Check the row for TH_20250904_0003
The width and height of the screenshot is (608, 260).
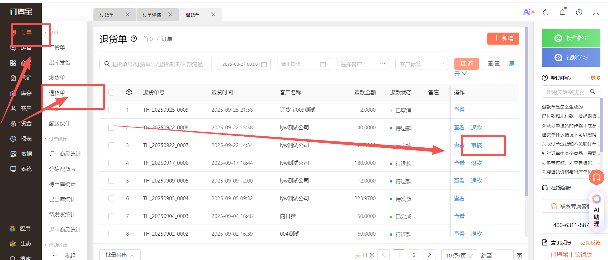(x=111, y=216)
